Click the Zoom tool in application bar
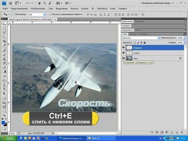 (x=44, y=3)
